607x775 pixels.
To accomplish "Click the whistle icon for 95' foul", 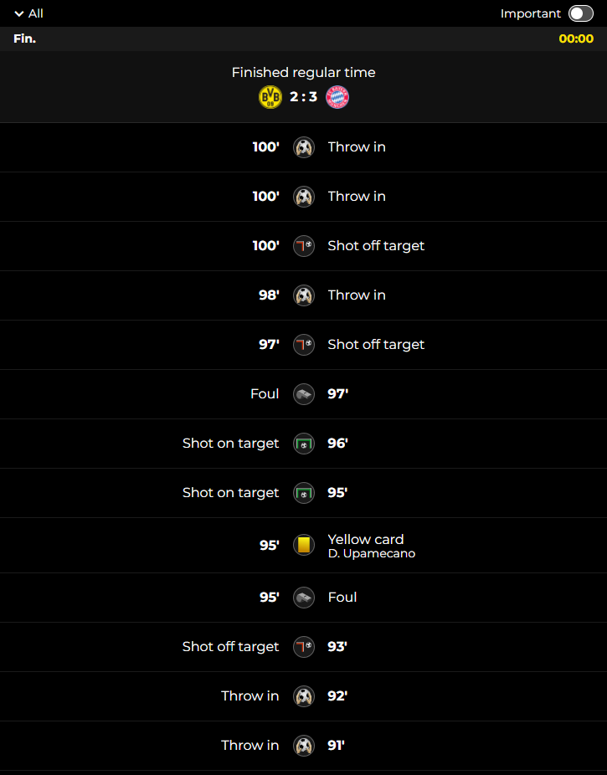I will pos(303,597).
